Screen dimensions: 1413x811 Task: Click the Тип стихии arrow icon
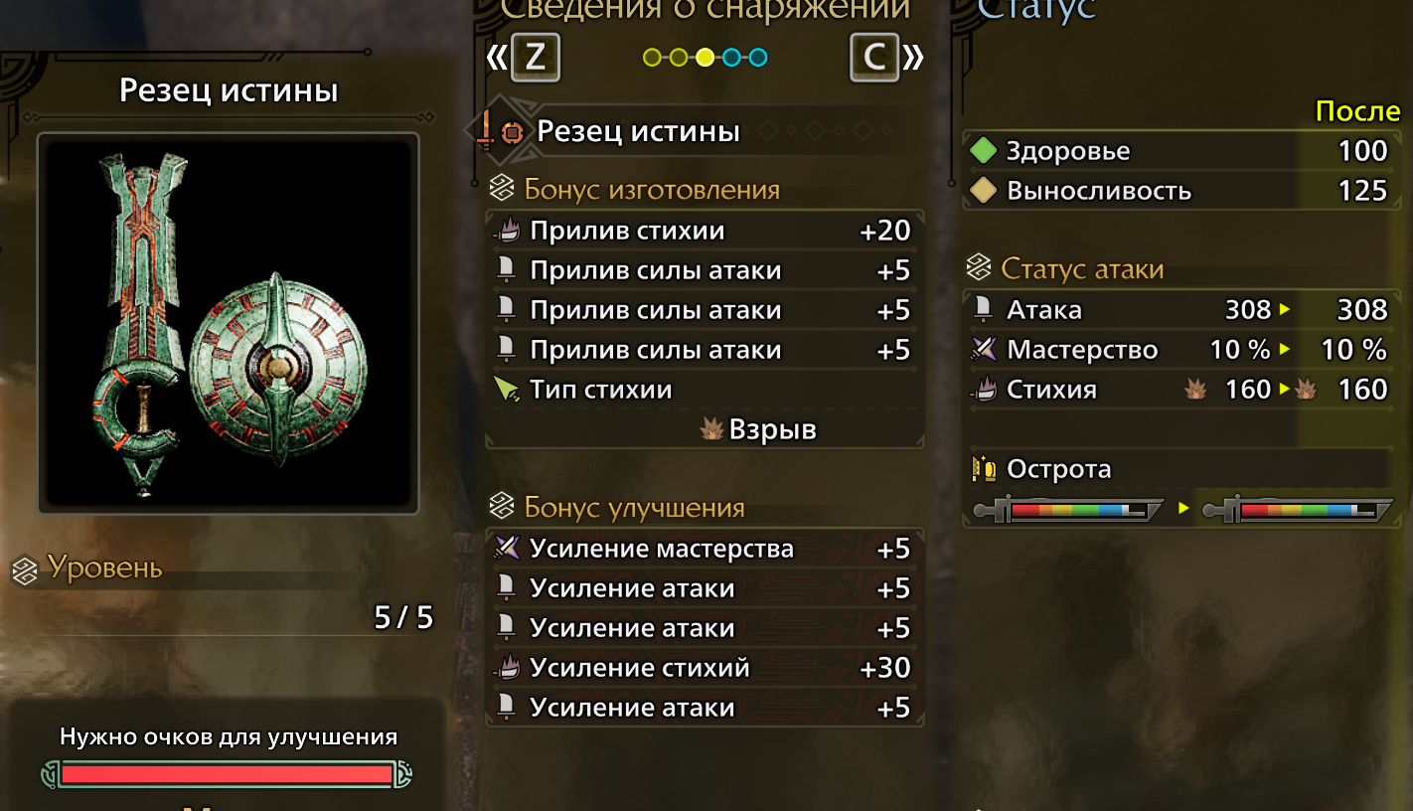507,390
